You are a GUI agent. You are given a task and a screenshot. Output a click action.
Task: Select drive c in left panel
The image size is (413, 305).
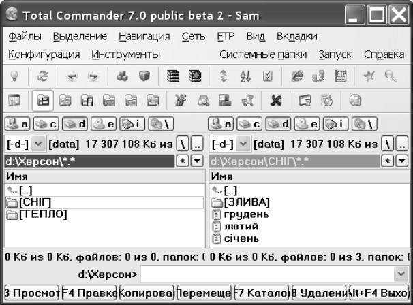tap(46, 124)
